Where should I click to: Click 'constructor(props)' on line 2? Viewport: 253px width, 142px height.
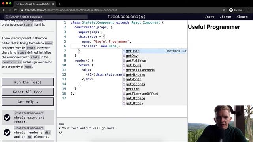click(x=91, y=27)
